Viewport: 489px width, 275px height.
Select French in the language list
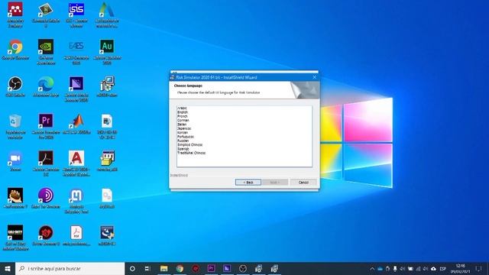click(183, 116)
